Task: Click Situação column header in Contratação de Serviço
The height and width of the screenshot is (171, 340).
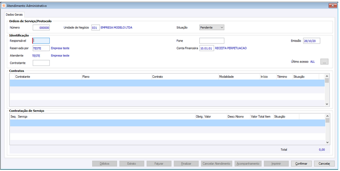Action: click(286, 117)
